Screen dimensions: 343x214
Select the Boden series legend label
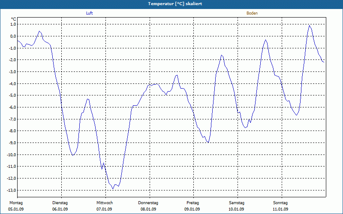pos(252,13)
